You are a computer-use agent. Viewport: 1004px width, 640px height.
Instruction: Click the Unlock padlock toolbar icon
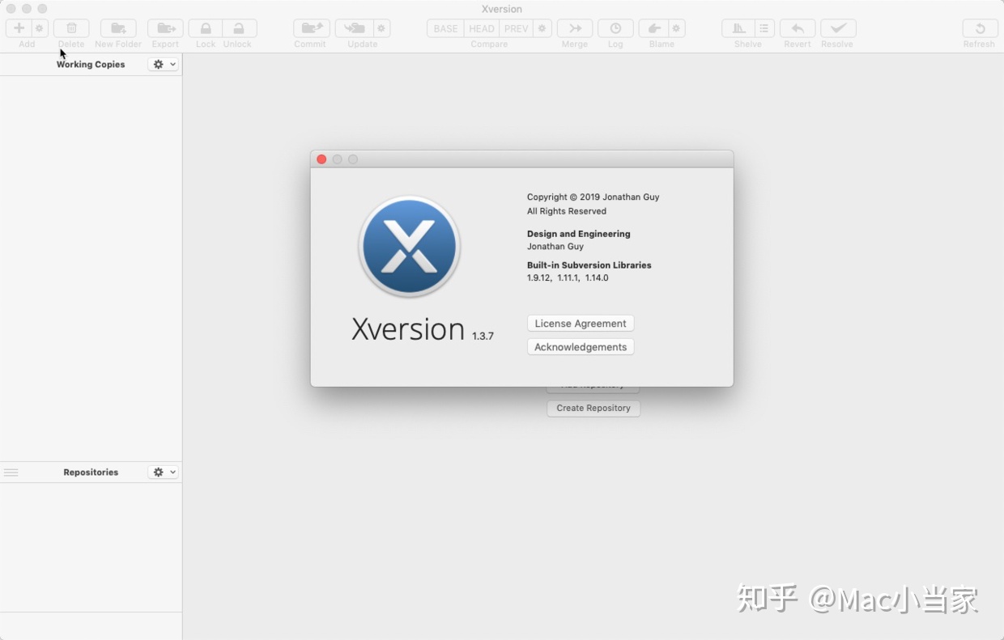click(x=239, y=28)
